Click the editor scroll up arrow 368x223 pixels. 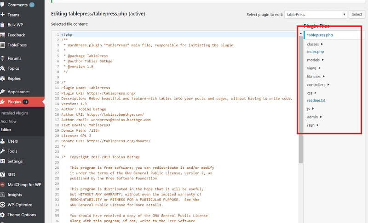click(x=301, y=34)
